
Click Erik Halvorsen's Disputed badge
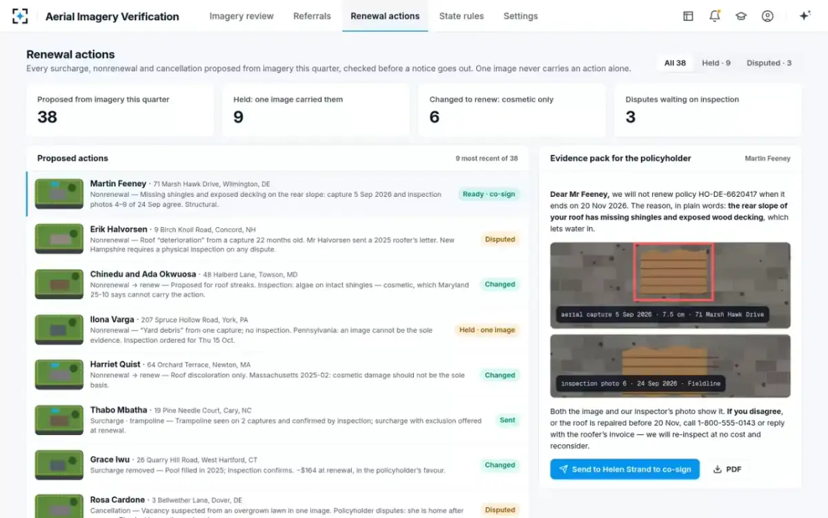pos(500,240)
